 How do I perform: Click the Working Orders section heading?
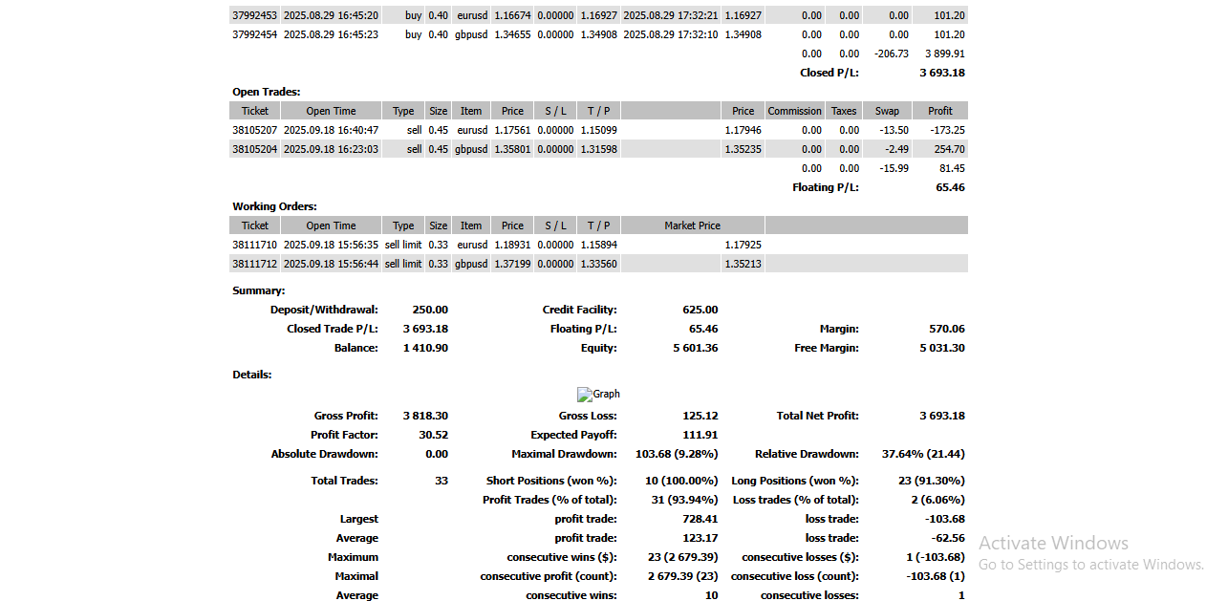point(274,206)
